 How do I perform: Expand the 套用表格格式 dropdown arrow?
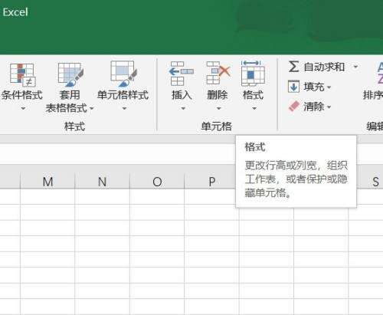click(91, 109)
